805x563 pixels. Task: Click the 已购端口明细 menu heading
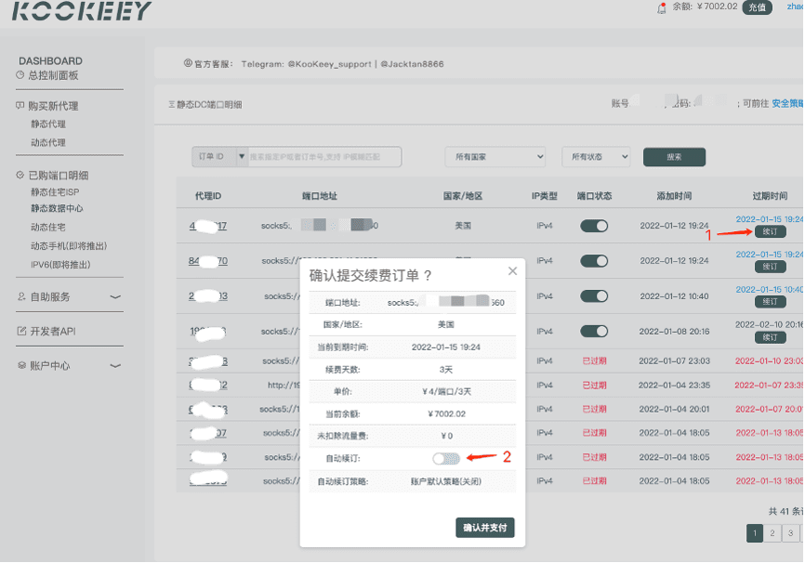(x=59, y=176)
